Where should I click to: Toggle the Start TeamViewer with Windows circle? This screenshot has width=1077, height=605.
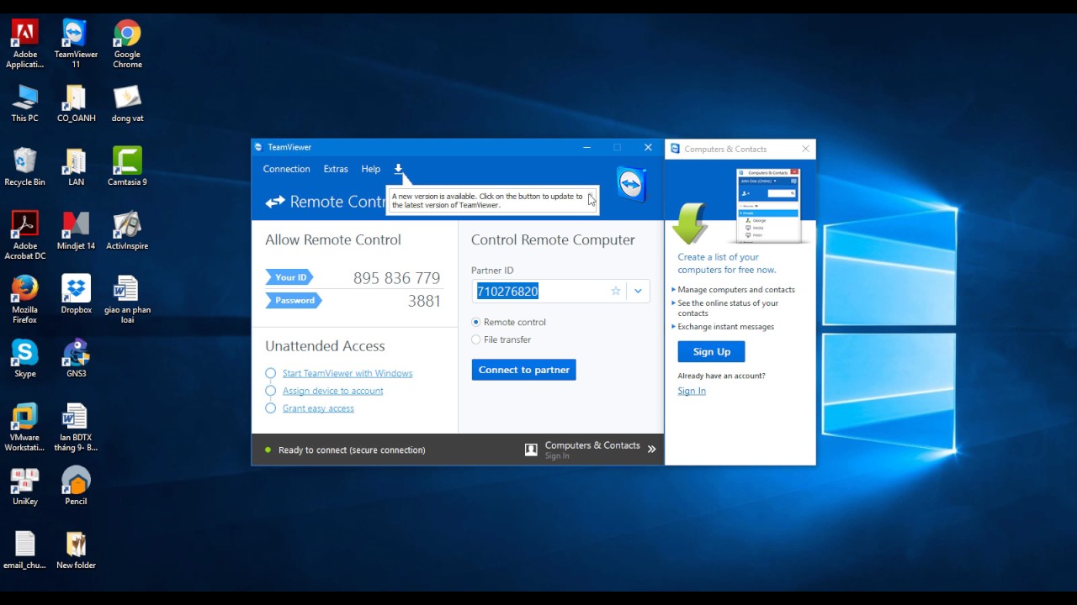pyautogui.click(x=270, y=373)
